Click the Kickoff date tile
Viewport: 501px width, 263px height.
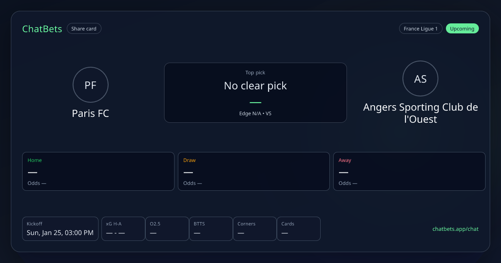pos(60,229)
